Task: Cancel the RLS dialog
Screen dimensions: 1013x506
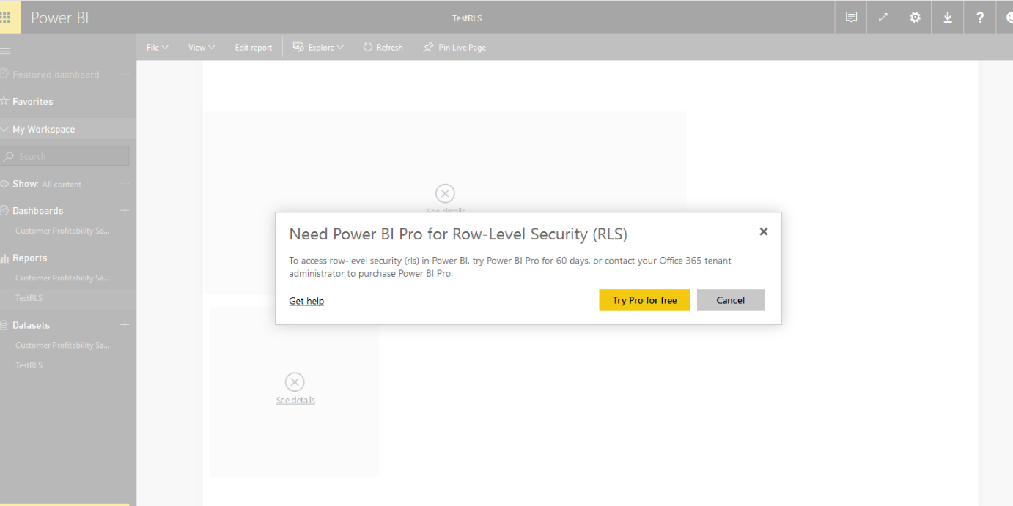Action: coord(731,300)
